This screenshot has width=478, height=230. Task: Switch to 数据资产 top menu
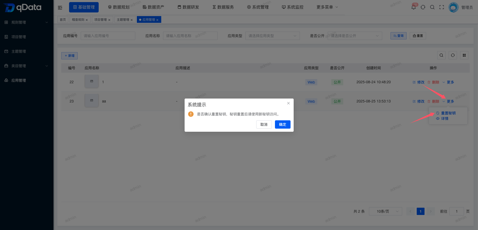click(153, 7)
